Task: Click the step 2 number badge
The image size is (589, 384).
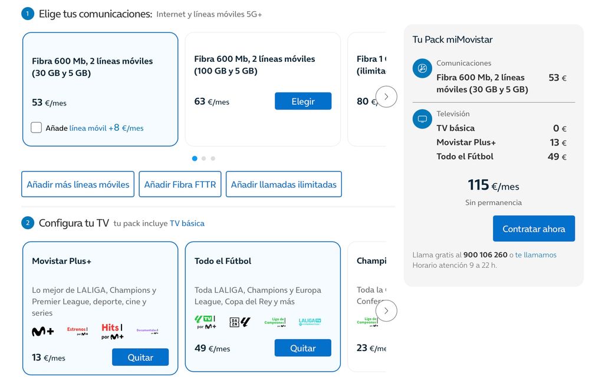Action: [28, 223]
